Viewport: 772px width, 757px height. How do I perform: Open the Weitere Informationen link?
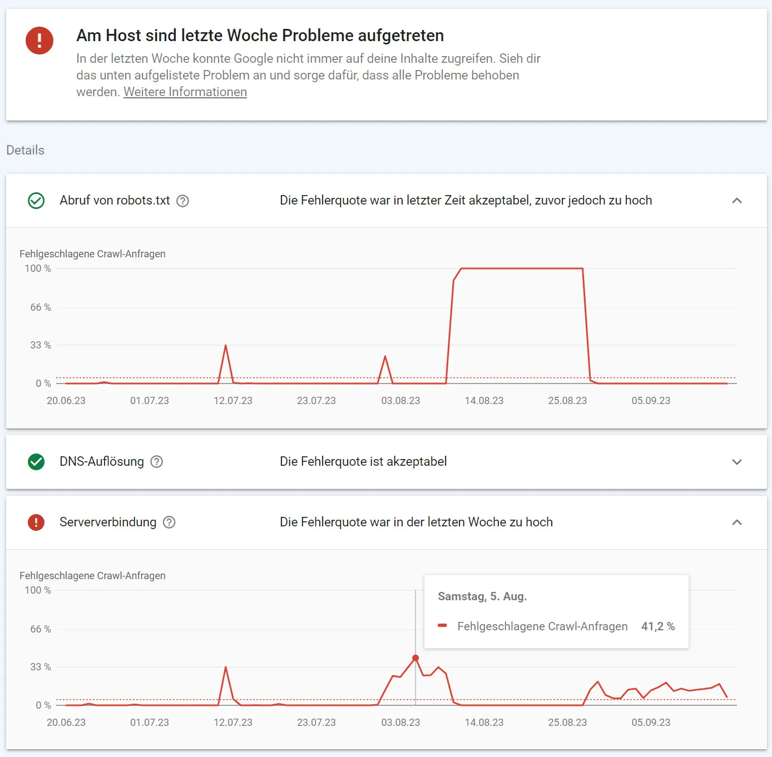(185, 92)
